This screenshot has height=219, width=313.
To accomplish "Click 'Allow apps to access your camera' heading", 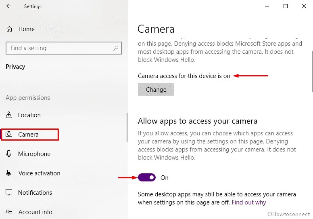I will point(198,121).
